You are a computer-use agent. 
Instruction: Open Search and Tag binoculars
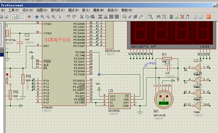coord(158,17)
